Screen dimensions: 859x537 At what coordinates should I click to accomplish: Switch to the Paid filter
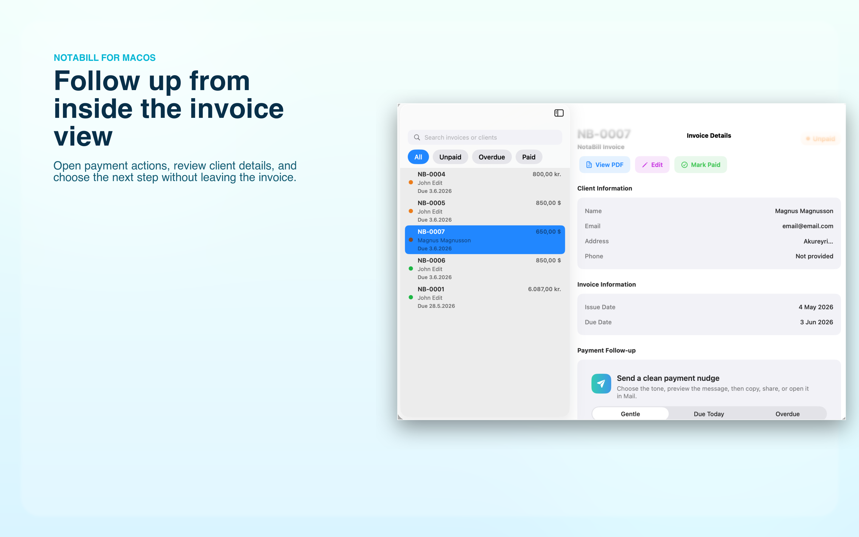pos(529,157)
